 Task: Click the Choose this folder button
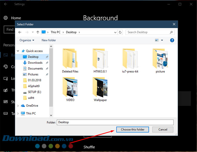[132, 130]
